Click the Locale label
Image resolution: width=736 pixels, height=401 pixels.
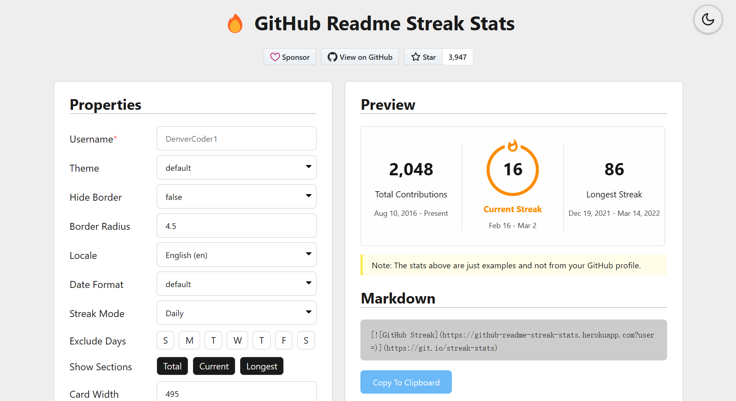pos(83,256)
